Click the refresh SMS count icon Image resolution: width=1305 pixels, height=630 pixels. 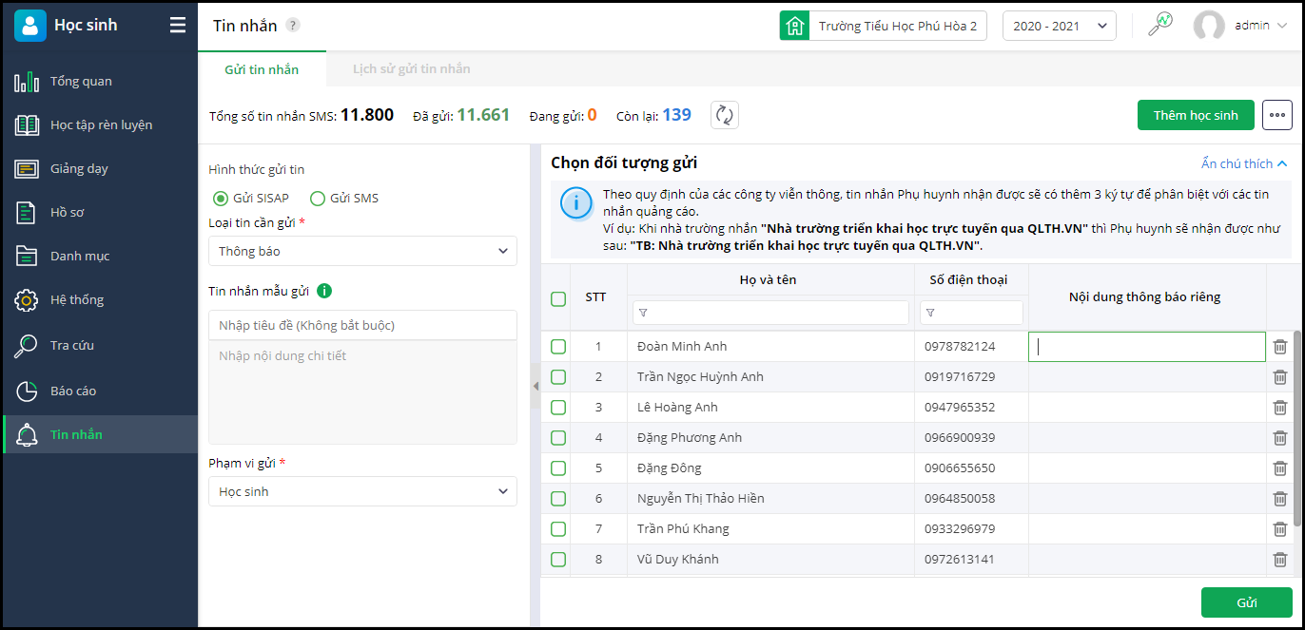(x=725, y=115)
